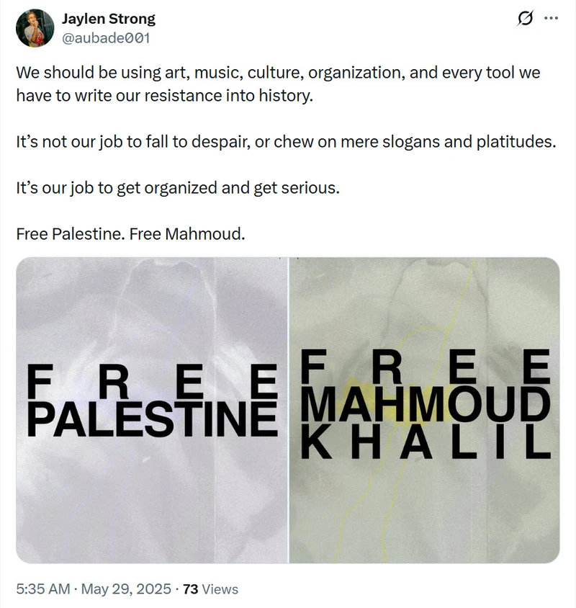Click the line about despair and platitudes

click(286, 142)
